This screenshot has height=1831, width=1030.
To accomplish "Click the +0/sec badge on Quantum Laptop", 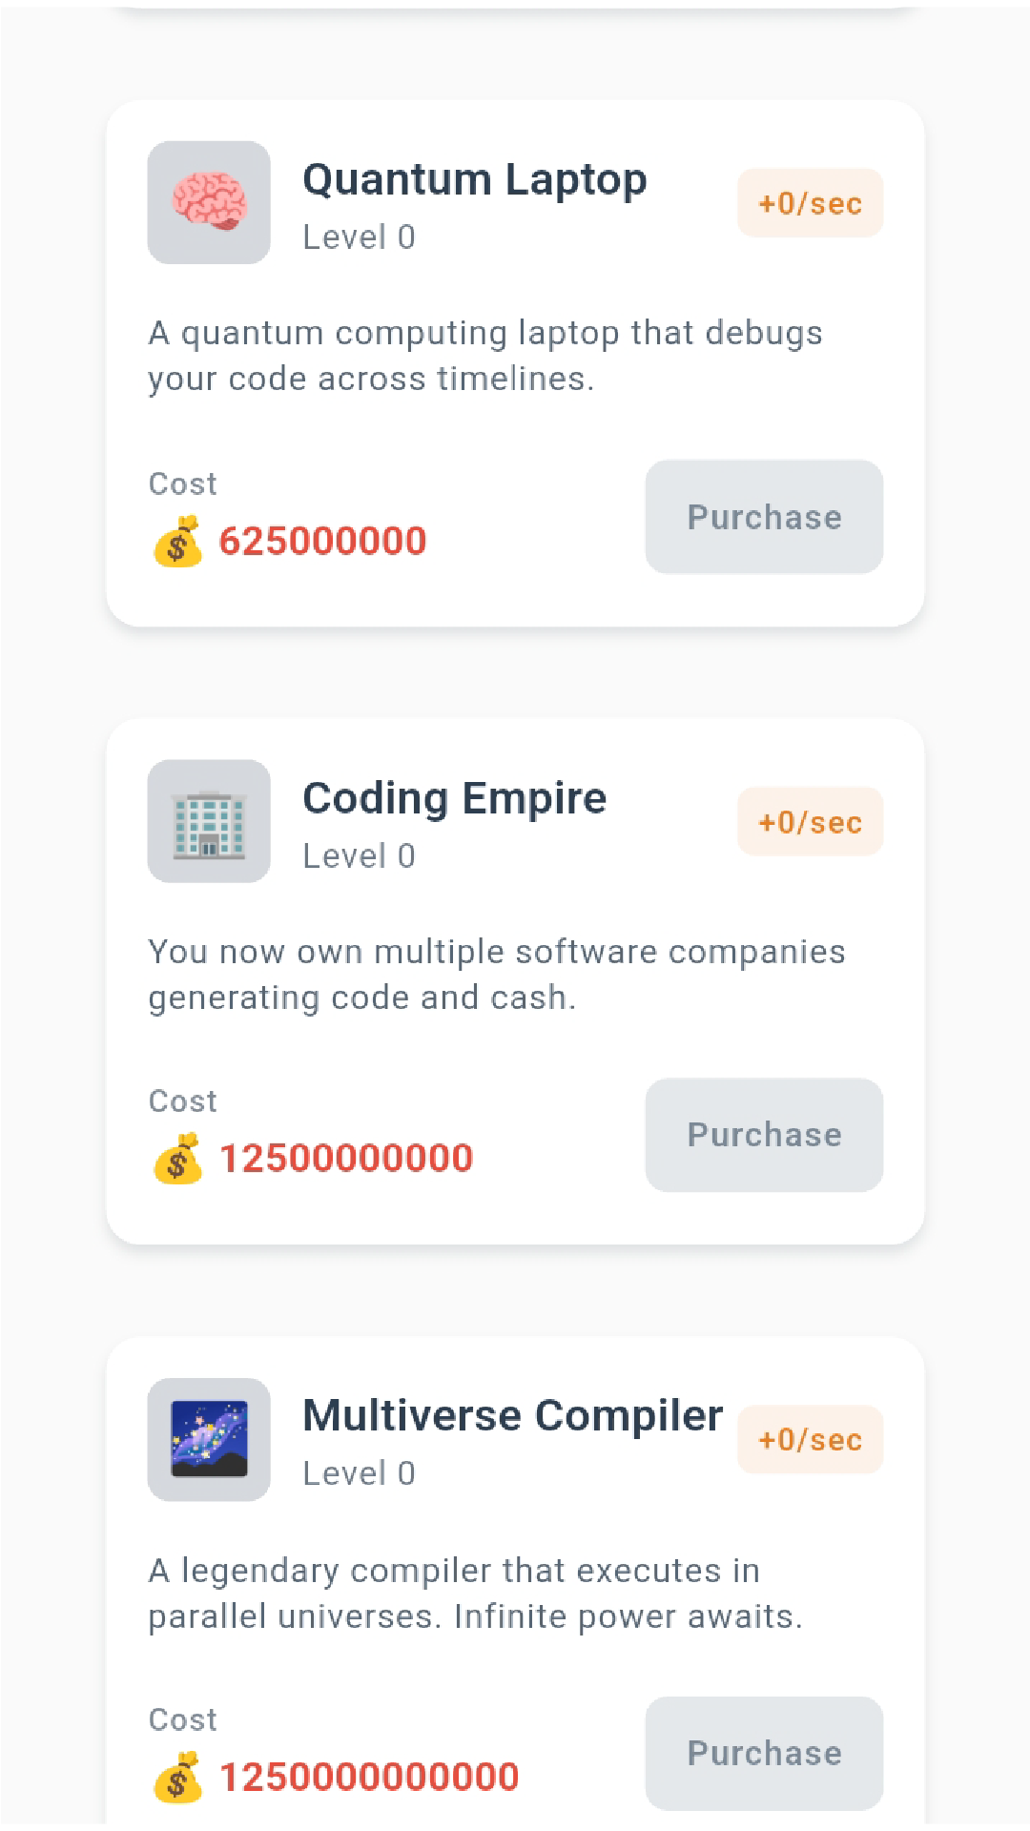I will [810, 202].
